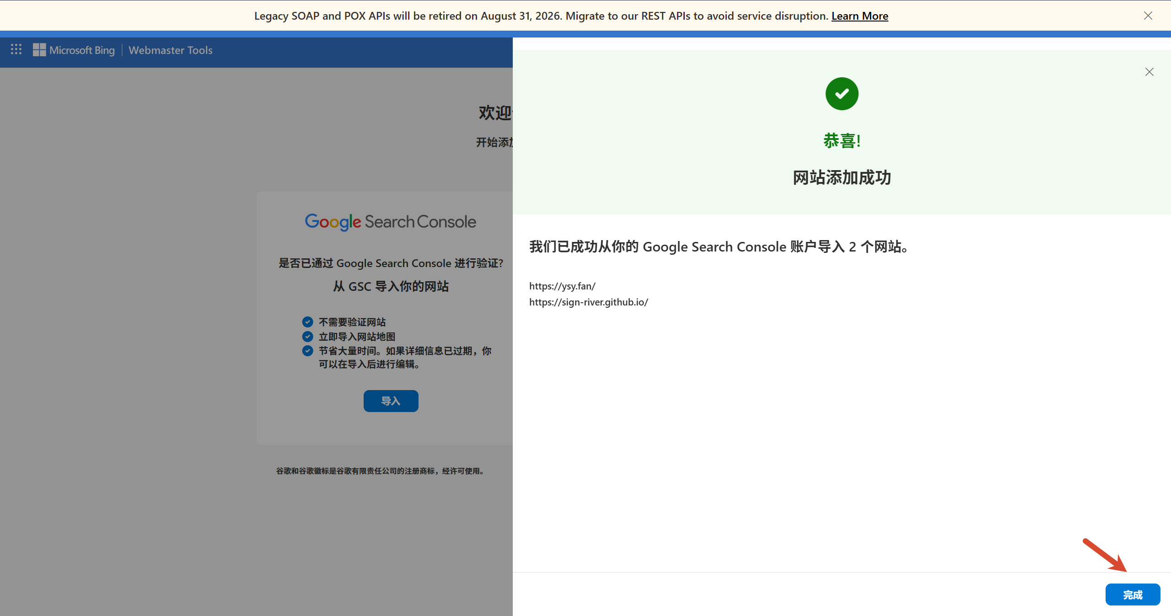Select the https://sign-river.github.io/ site text
Image resolution: width=1171 pixels, height=616 pixels.
[589, 302]
